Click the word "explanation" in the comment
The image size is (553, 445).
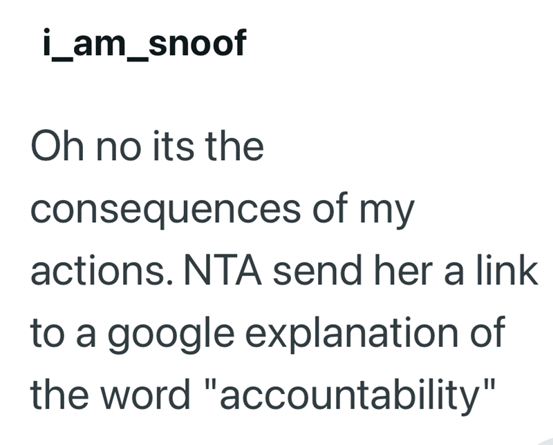(351, 334)
